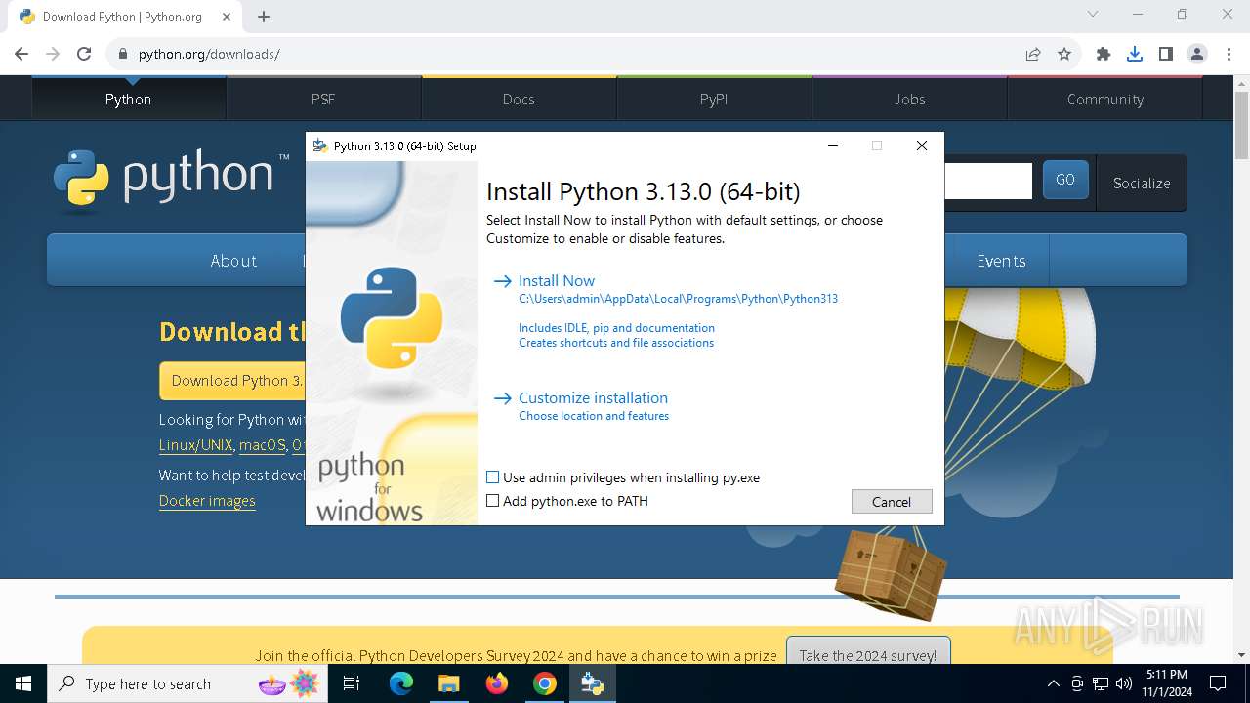The height and width of the screenshot is (703, 1250).
Task: Open the macOS download link
Action: 263,445
